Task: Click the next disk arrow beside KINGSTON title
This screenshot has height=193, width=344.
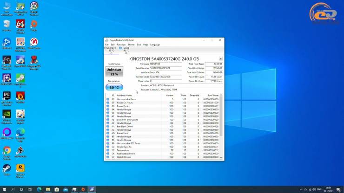Action: pyautogui.click(x=221, y=59)
